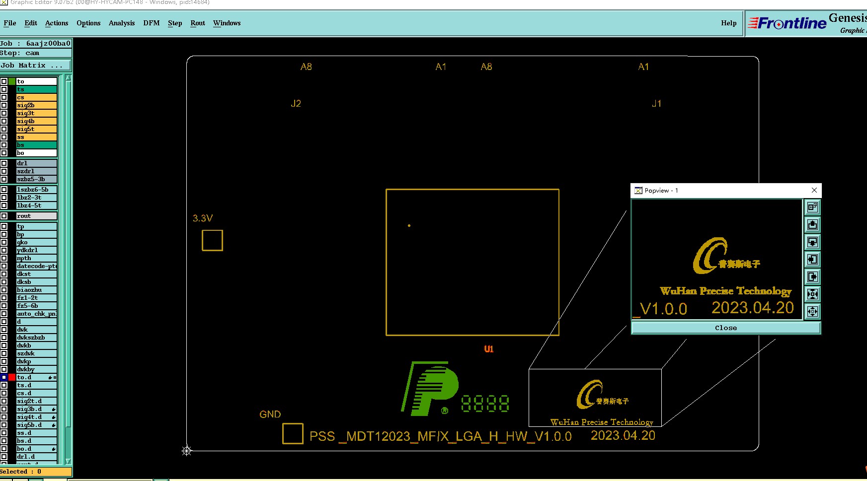This screenshot has width=867, height=481.
Task: Pan Popview down with the down-arrow icon
Action: 812,242
